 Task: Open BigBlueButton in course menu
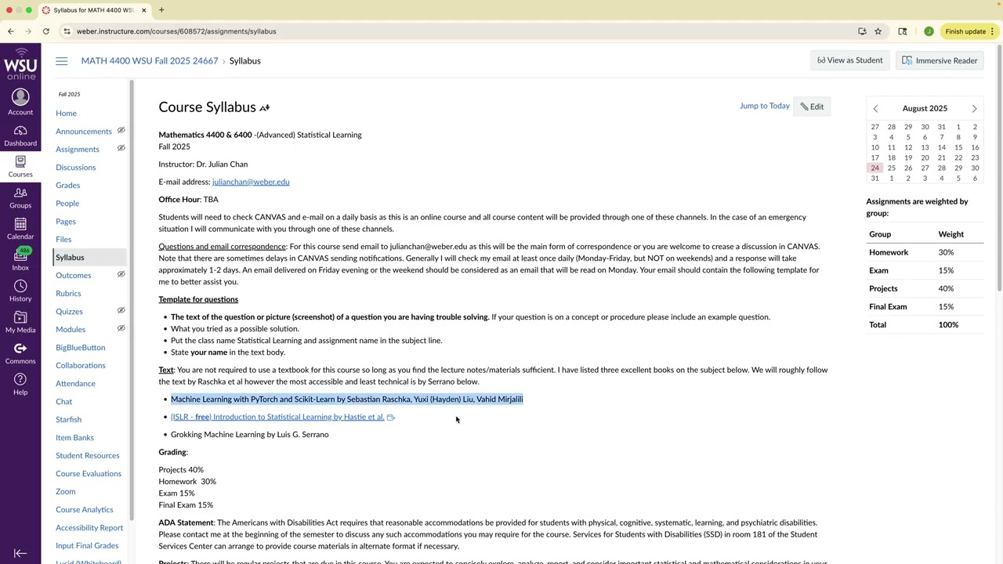tap(80, 348)
